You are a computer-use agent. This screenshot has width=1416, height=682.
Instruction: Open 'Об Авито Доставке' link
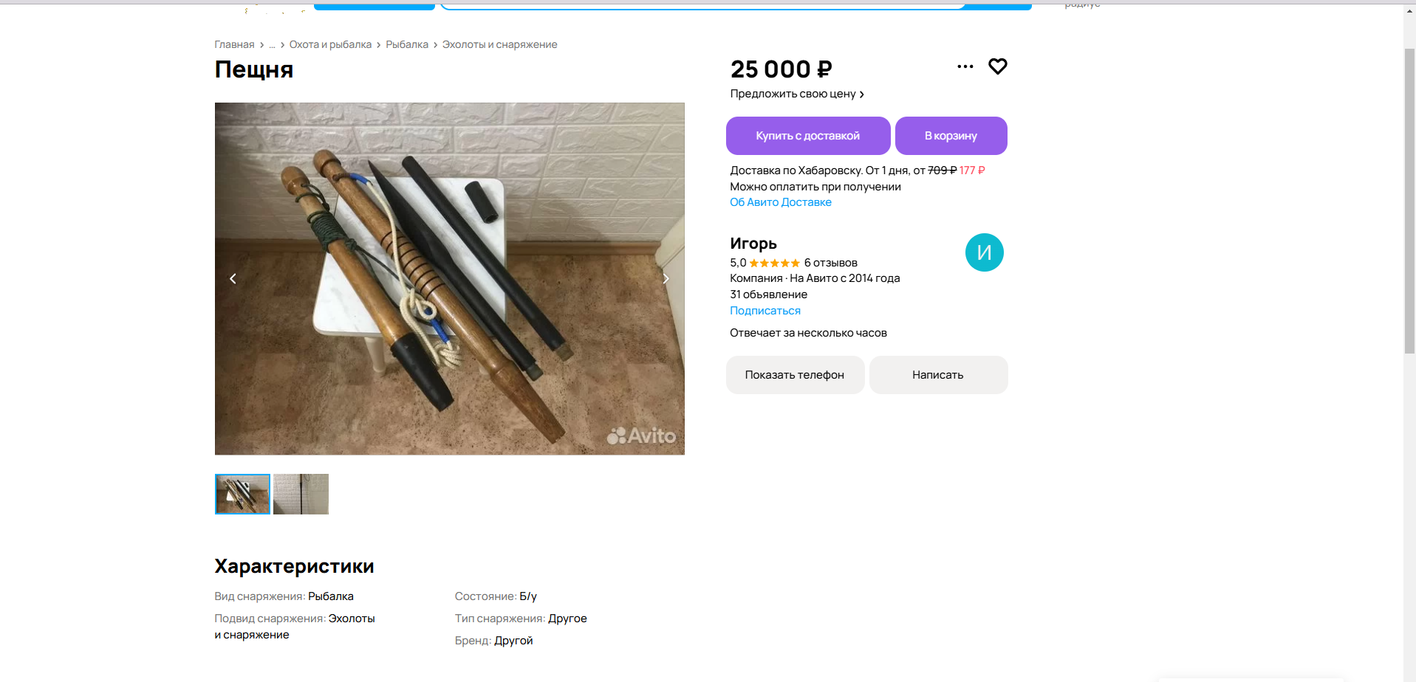[x=780, y=202]
